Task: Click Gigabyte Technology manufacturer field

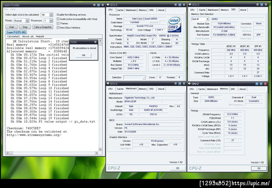Action: tap(153, 98)
